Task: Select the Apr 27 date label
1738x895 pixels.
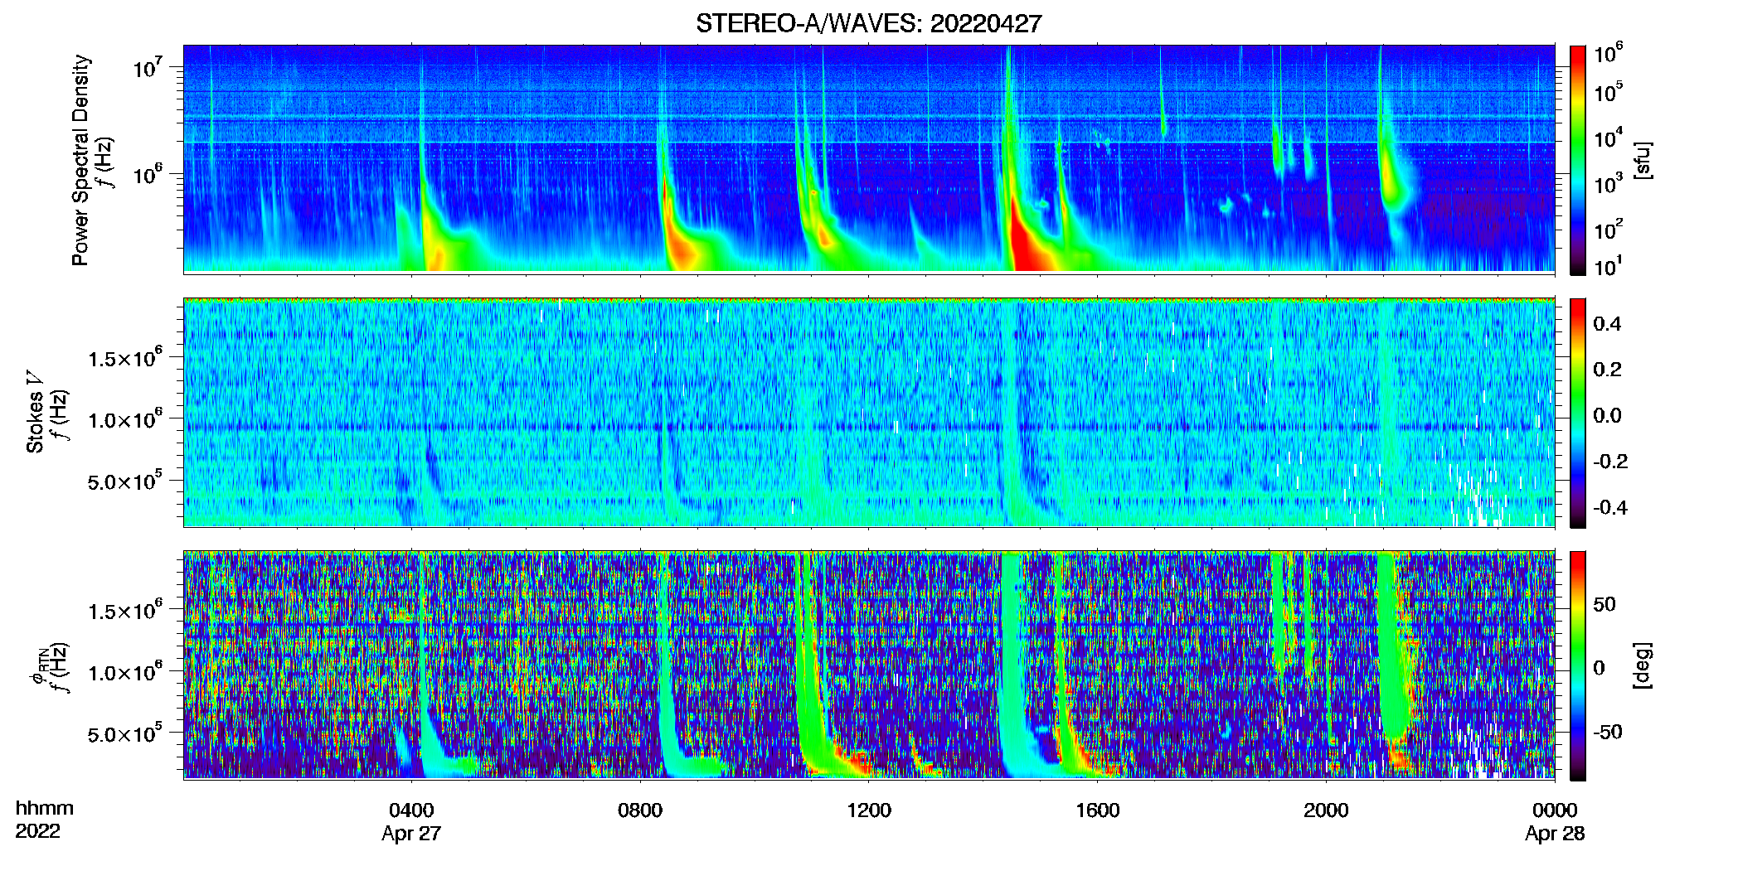Action: (x=411, y=834)
